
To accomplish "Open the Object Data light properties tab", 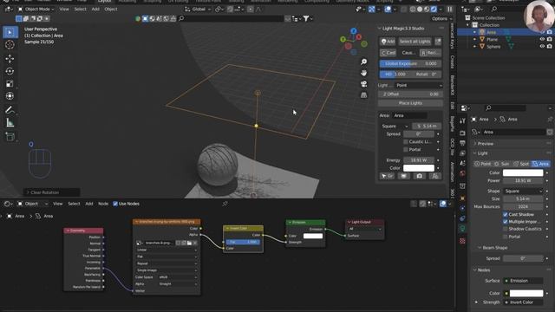I will click(462, 229).
